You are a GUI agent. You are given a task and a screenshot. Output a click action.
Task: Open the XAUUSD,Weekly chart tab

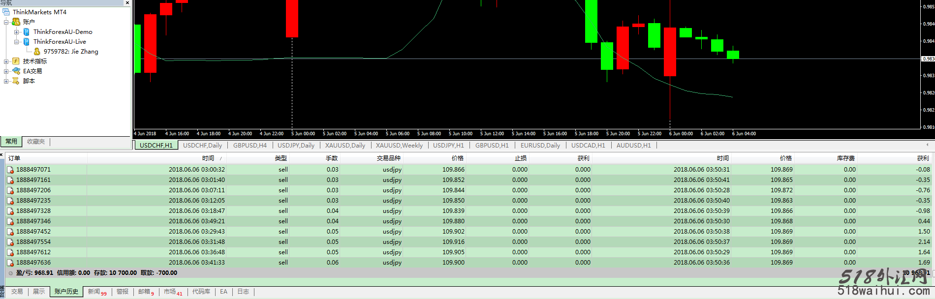click(399, 145)
